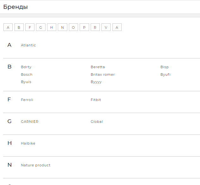The height and width of the screenshot is (185, 200).
Task: Open the Nature product brand
Action: coord(36,165)
